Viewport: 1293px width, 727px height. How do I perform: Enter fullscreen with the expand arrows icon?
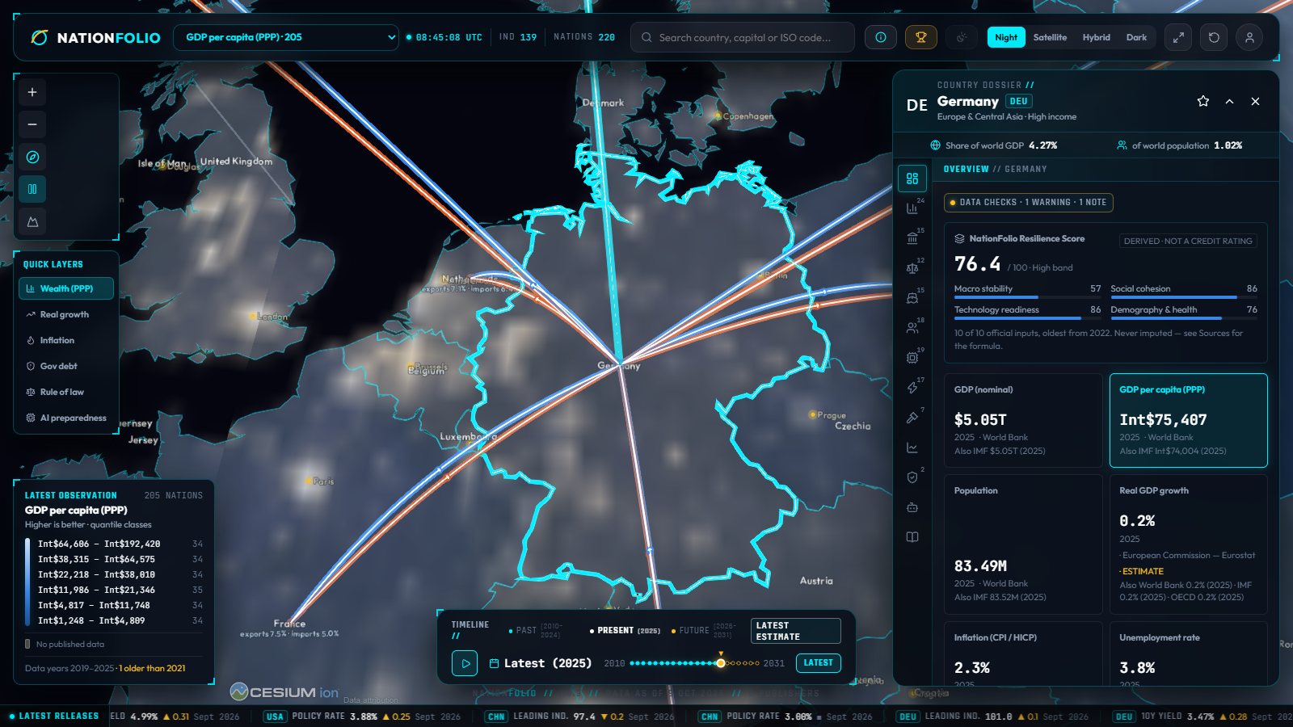(1178, 37)
